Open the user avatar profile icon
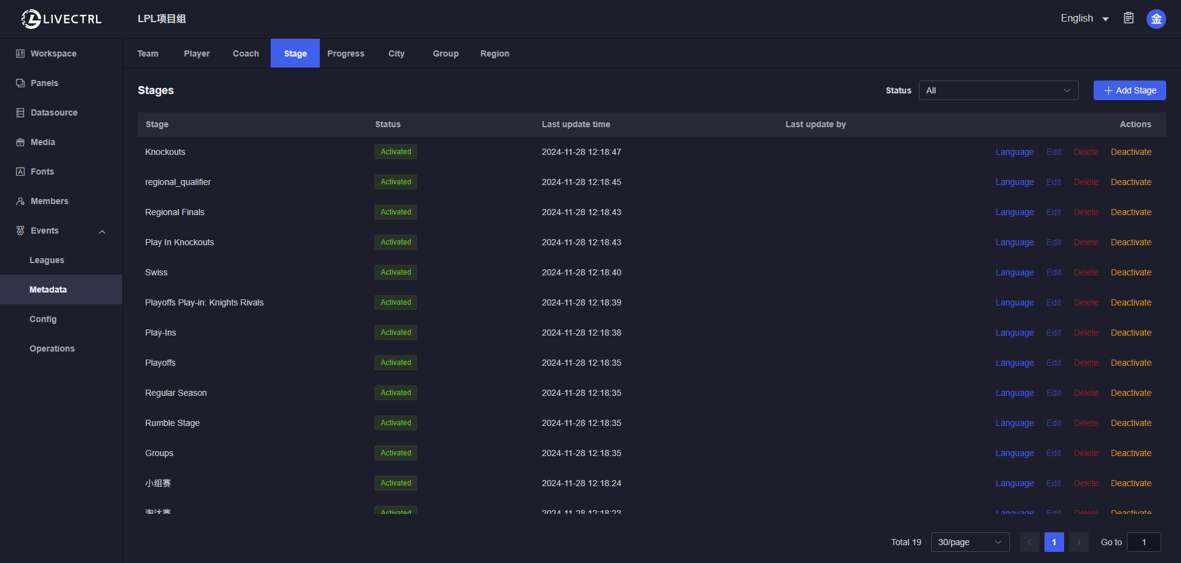The image size is (1181, 563). [1156, 19]
